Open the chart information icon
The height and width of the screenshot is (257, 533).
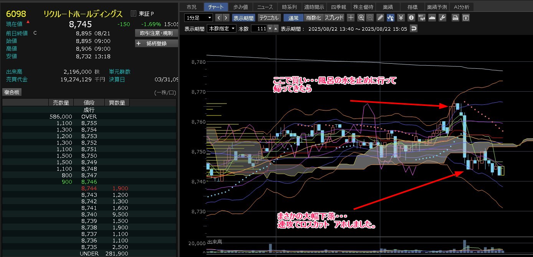coord(411,18)
